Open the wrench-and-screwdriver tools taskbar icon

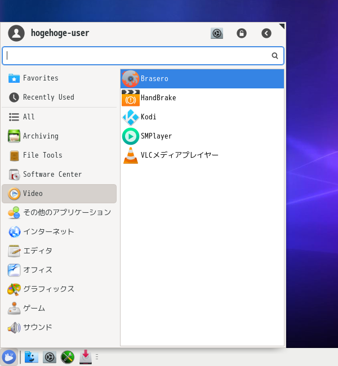(68, 357)
